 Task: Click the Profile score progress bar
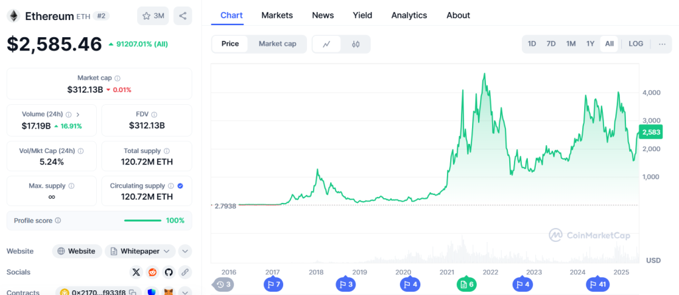point(143,220)
